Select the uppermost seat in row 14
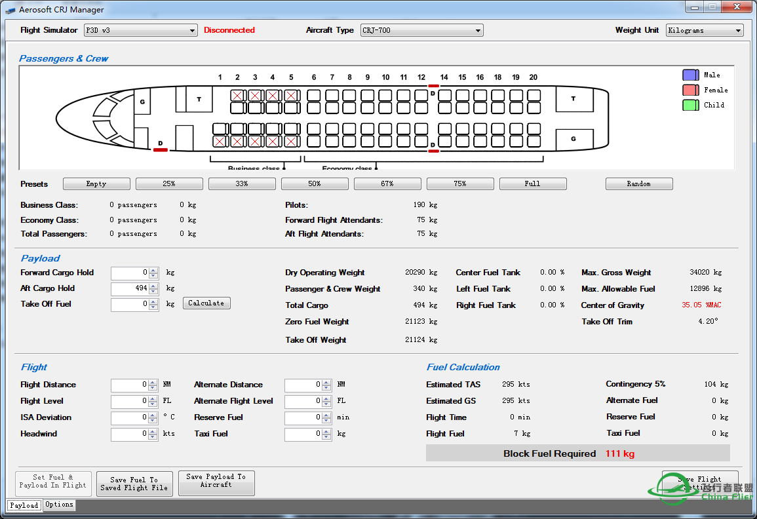 coord(444,95)
